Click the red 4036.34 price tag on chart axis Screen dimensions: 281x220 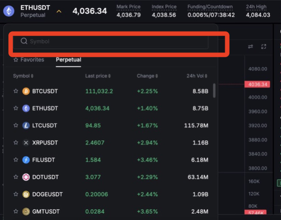[257, 84]
